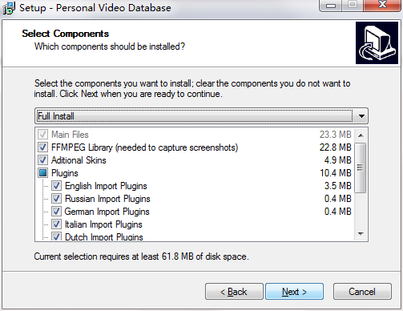The width and height of the screenshot is (403, 311).
Task: Minimize the setup window
Action: pos(331,6)
